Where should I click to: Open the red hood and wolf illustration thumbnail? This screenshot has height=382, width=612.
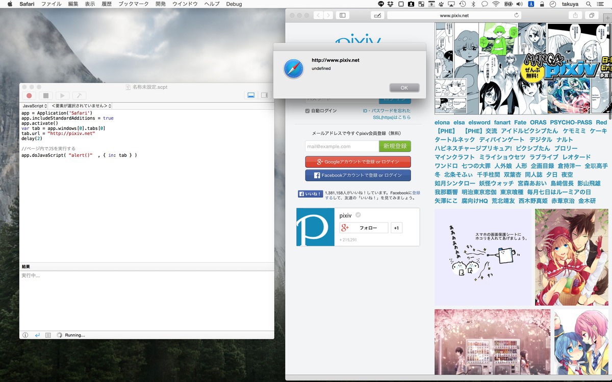[x=572, y=257]
